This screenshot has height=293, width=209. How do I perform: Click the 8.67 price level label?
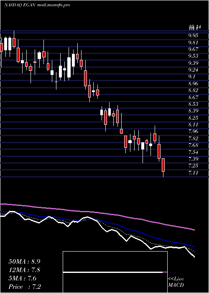(194, 98)
